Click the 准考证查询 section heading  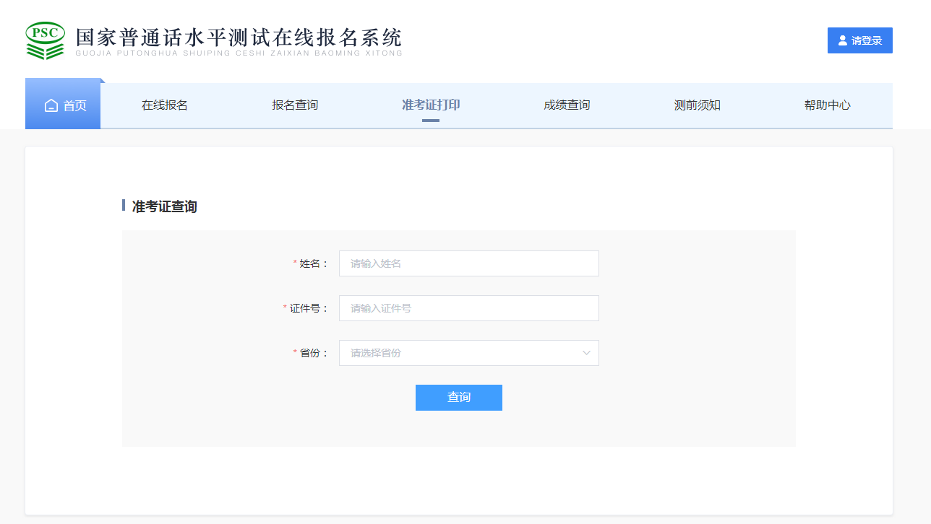[164, 206]
